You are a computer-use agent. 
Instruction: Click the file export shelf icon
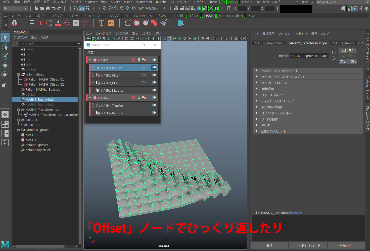[x=181, y=23]
